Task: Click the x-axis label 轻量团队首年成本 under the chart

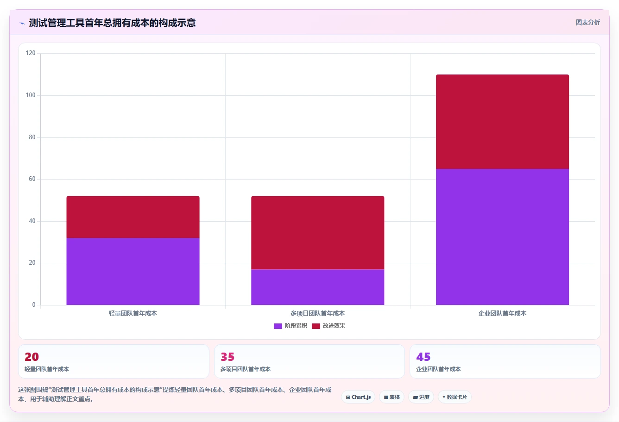Action: pyautogui.click(x=133, y=313)
